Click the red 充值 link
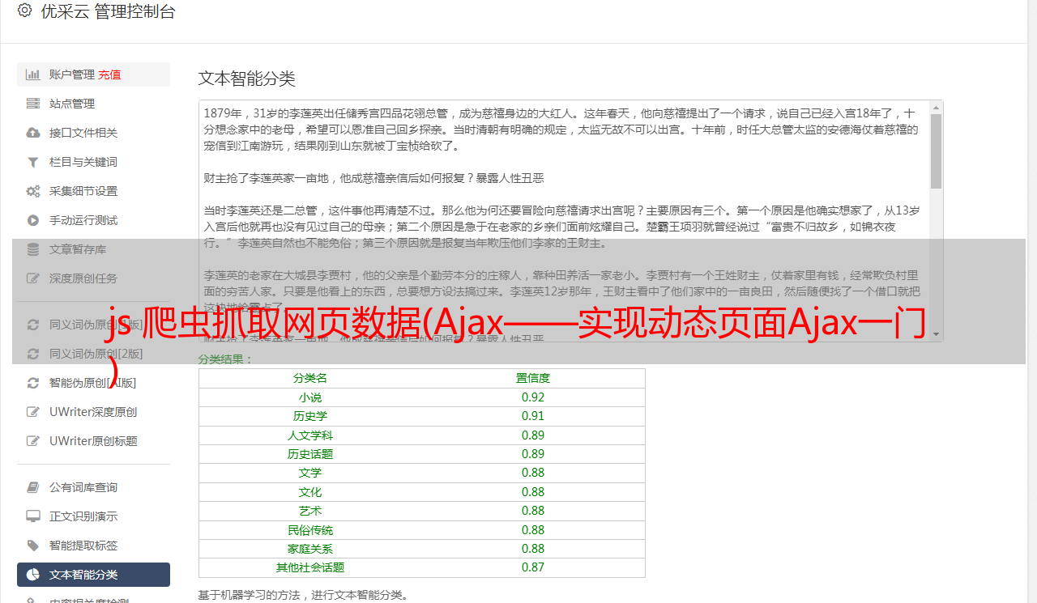 tap(109, 74)
